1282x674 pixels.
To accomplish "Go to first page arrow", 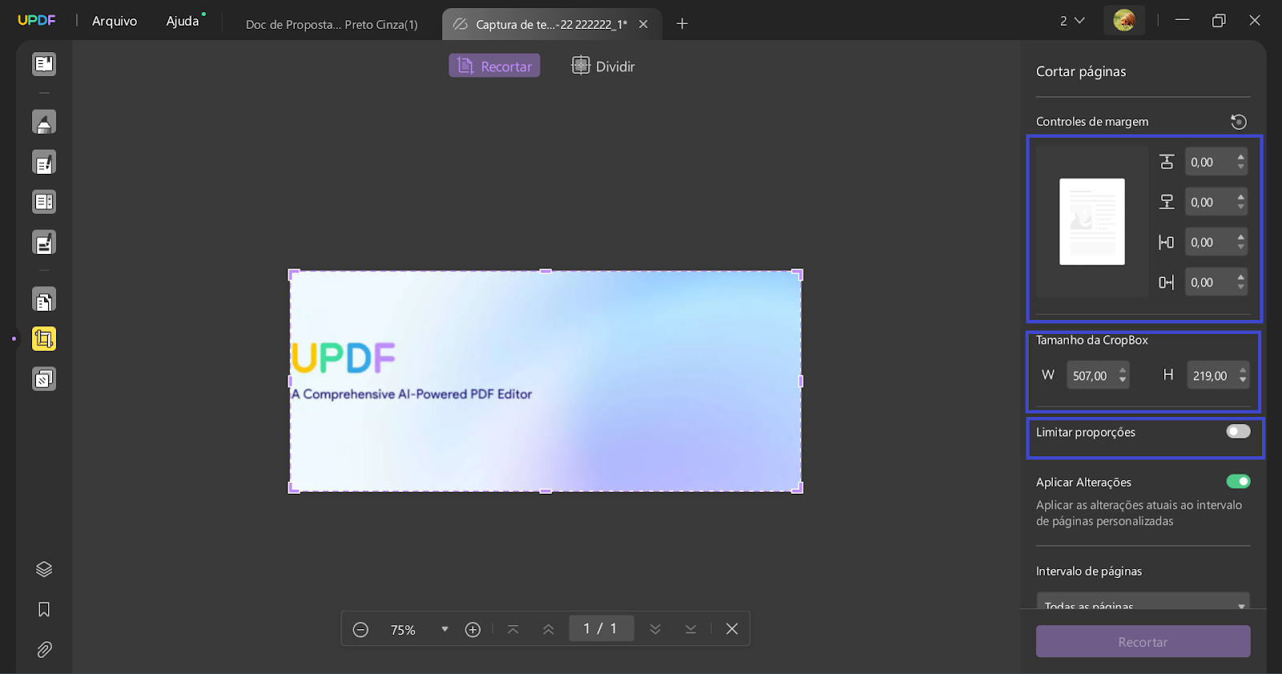I will tap(513, 630).
